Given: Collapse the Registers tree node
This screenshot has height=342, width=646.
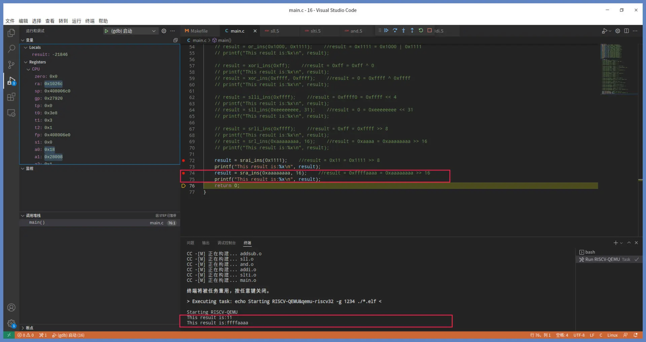Looking at the screenshot, I should [x=26, y=62].
